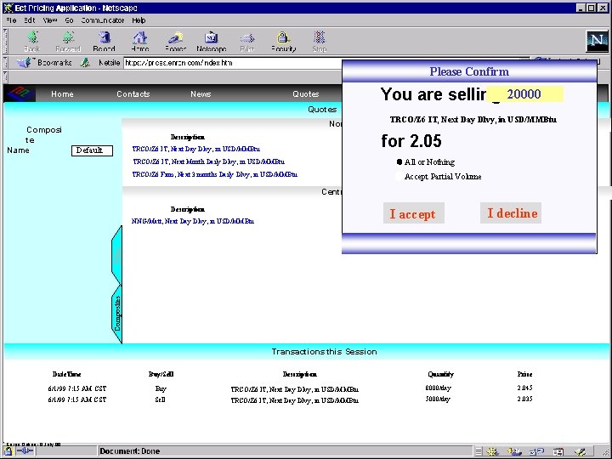This screenshot has height=459, width=612.
Task: Open the File menu
Action: [11, 20]
